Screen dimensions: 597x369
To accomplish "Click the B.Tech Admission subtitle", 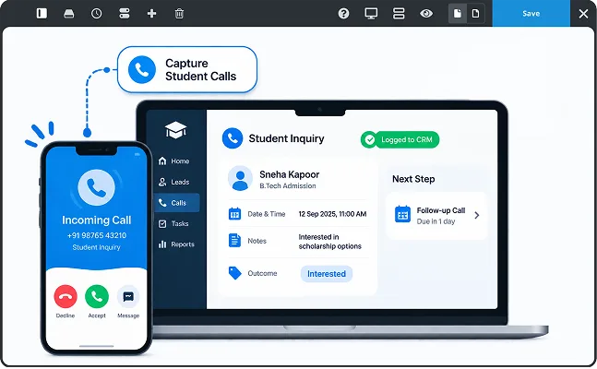I will (x=288, y=185).
